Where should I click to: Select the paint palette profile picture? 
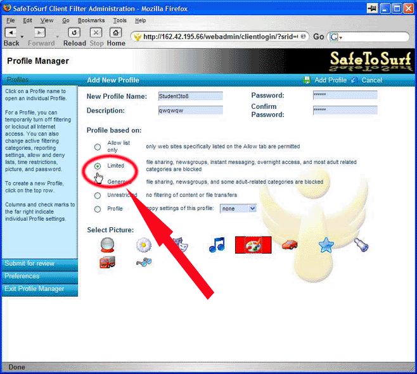(x=253, y=245)
